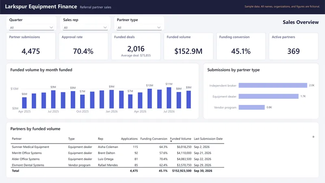The height and width of the screenshot is (183, 325).
Task: Select the Sumner Medical Equipment row
Action: 117,147
